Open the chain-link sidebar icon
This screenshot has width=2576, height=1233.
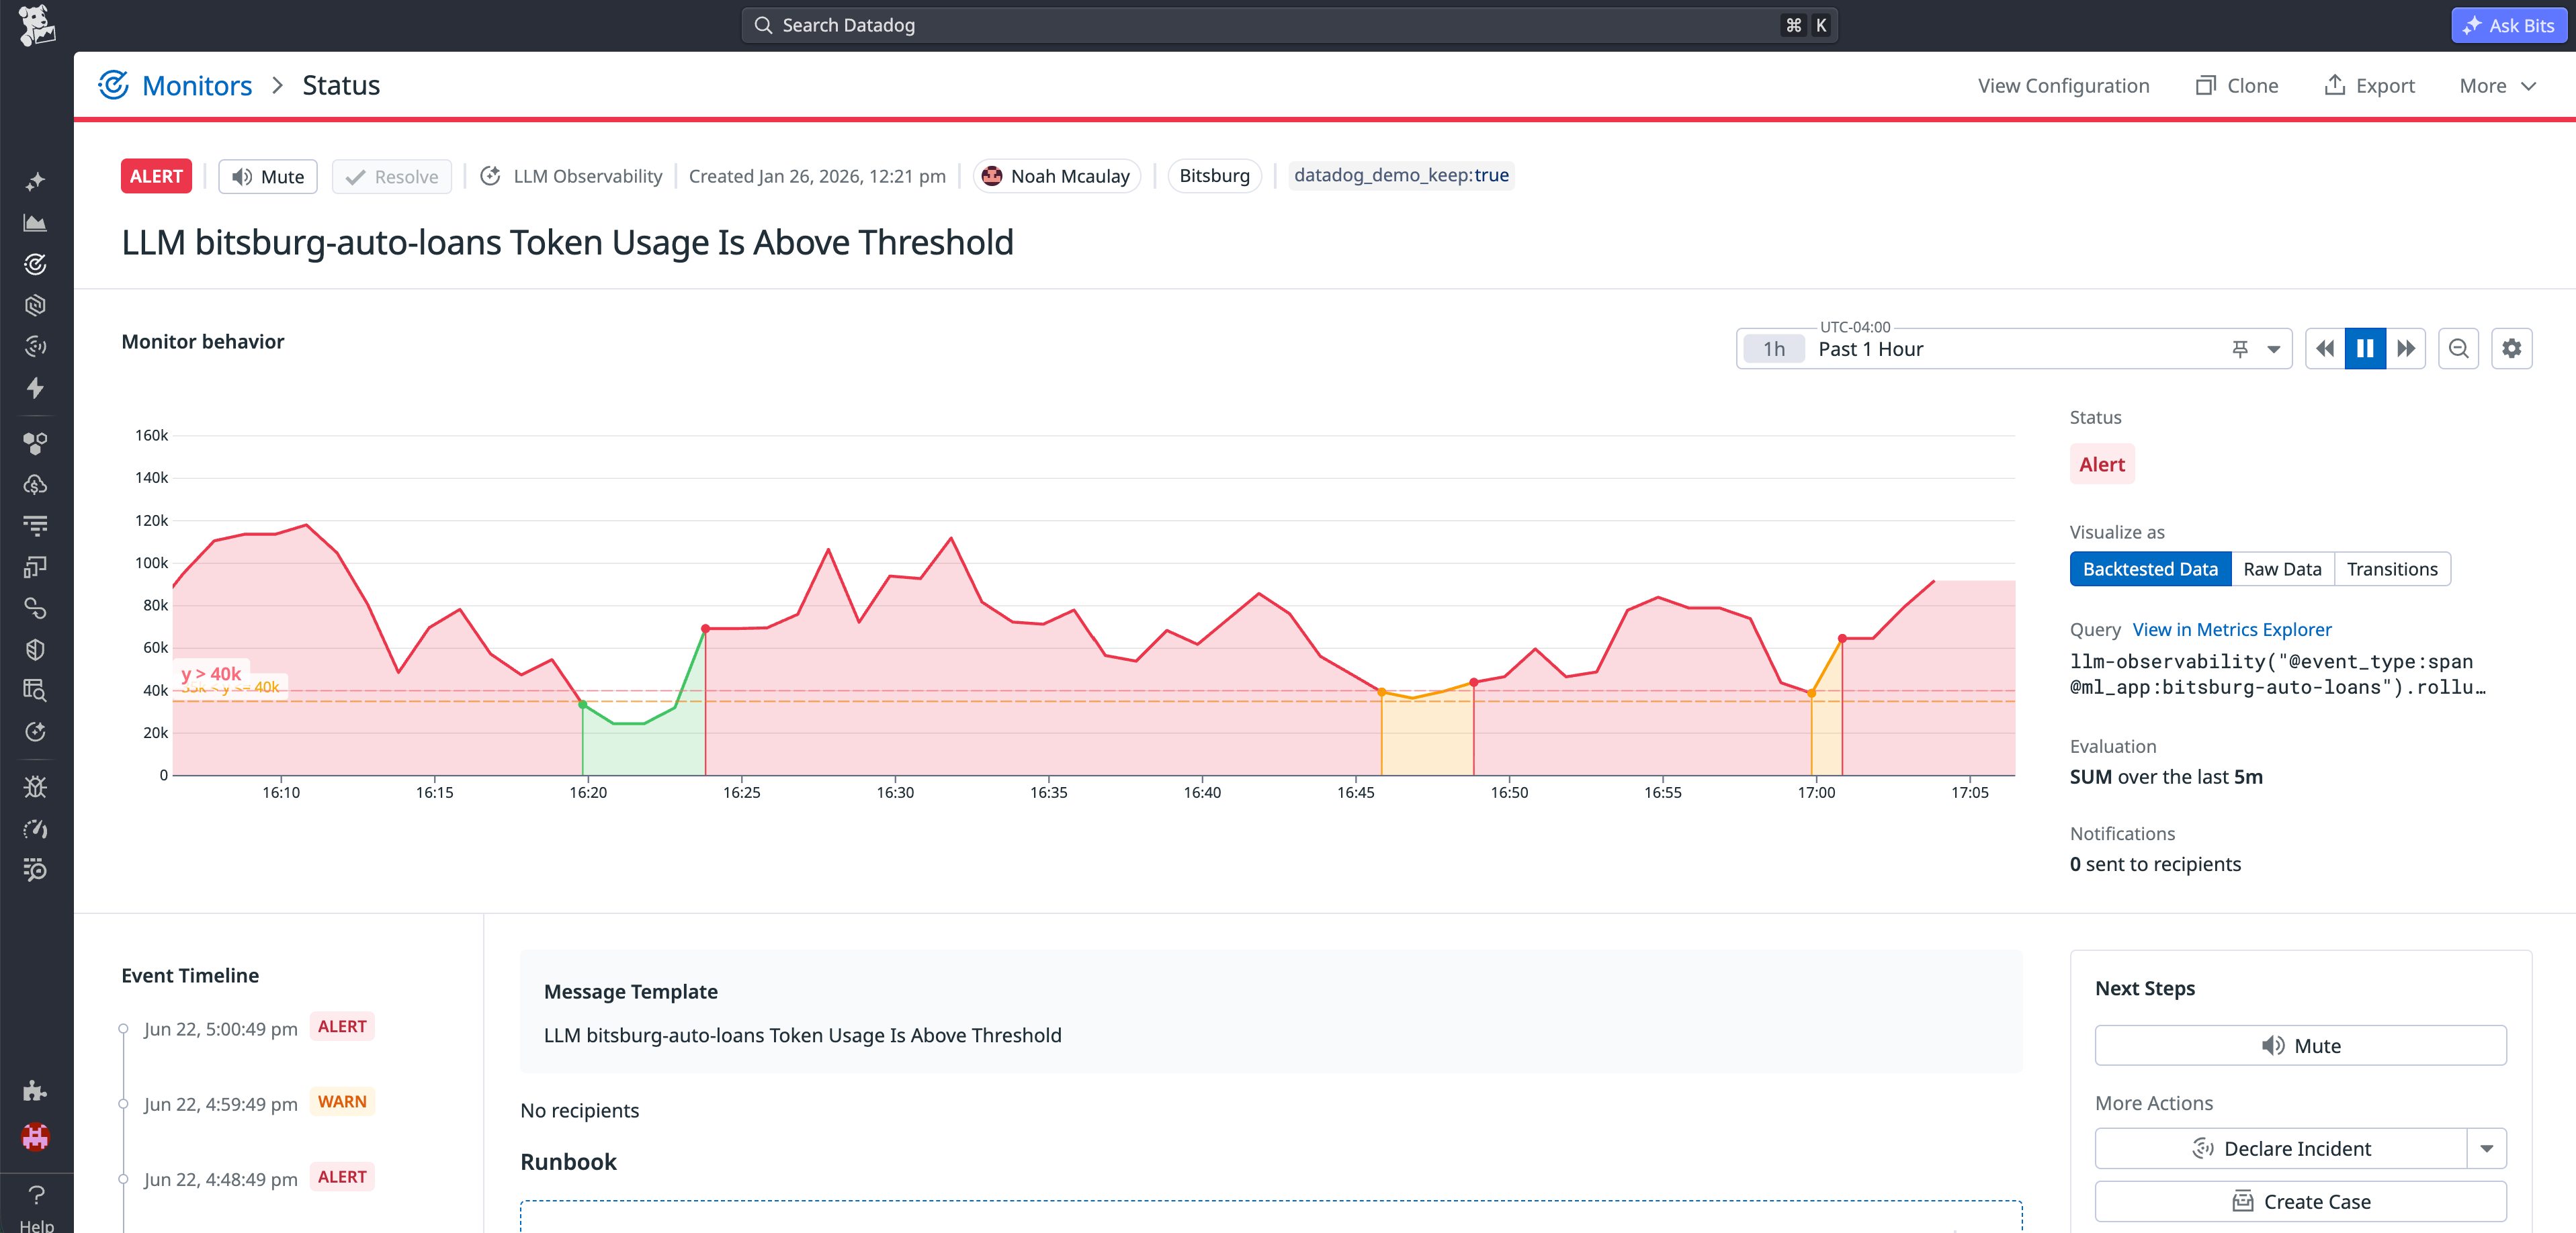(x=35, y=608)
